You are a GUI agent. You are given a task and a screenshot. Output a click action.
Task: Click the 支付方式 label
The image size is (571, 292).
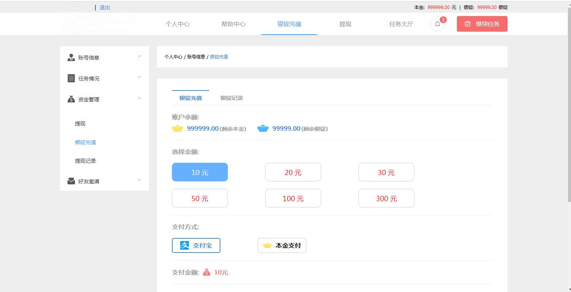(x=186, y=227)
